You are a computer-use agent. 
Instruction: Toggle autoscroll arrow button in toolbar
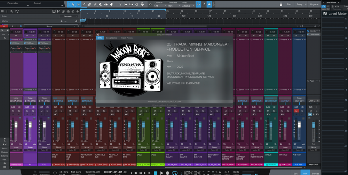coord(209,4)
